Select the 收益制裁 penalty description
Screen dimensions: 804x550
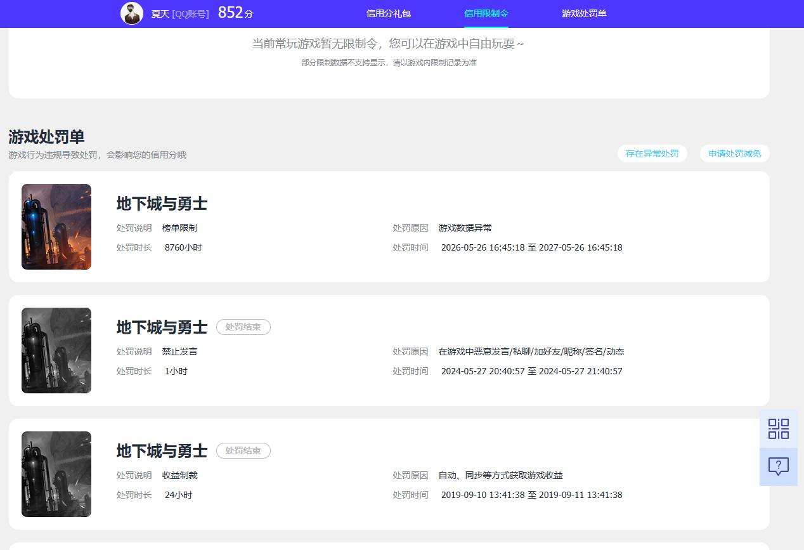coord(179,475)
